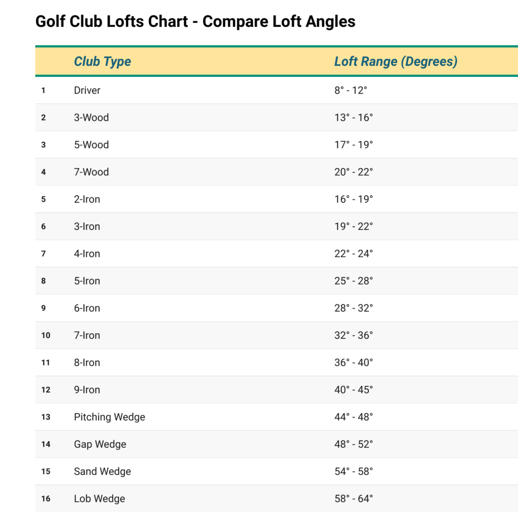
Task: Click the "Club Type" column header
Action: click(102, 62)
